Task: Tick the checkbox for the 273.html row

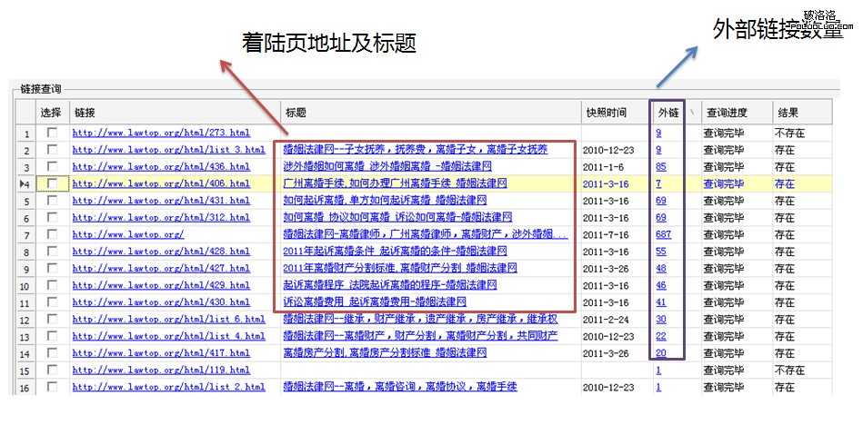Action: [52, 133]
